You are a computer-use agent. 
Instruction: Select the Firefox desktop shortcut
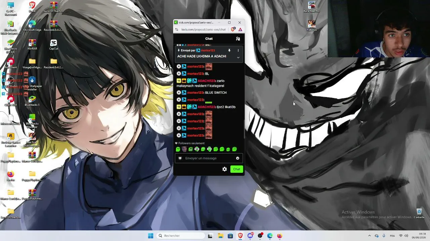[10, 176]
